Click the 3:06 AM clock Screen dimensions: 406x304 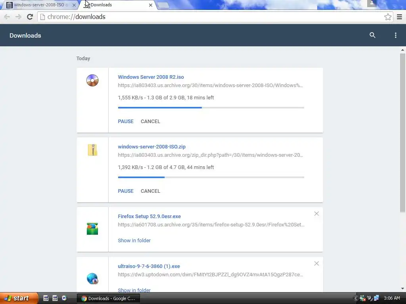392,298
